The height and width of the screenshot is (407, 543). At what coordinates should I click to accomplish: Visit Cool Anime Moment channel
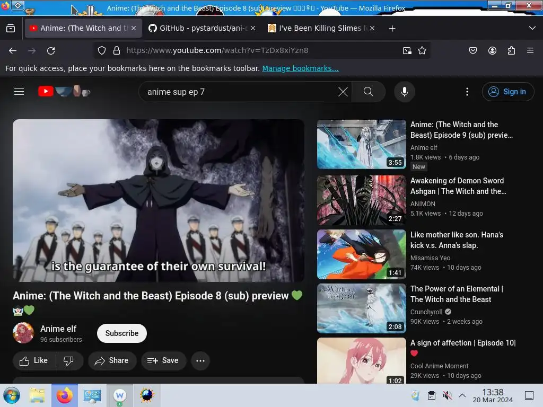[439, 366]
